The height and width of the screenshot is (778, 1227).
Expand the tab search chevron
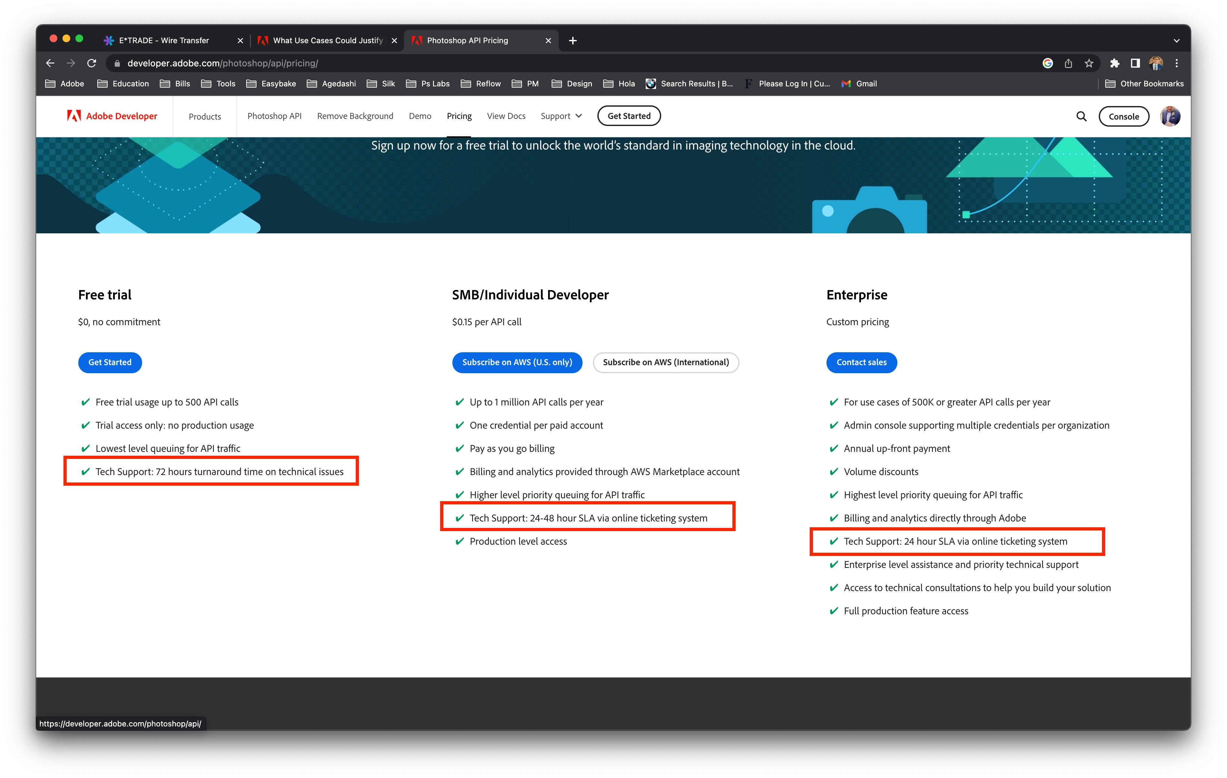click(x=1176, y=41)
